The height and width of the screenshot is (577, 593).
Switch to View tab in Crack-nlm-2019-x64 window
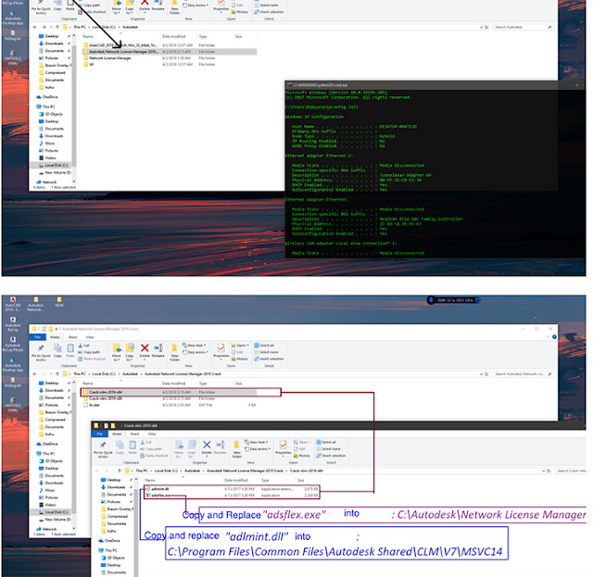point(152,433)
